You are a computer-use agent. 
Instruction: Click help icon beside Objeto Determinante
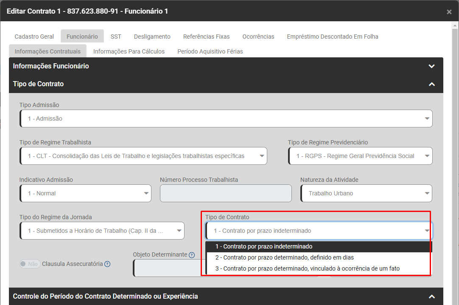pyautogui.click(x=192, y=255)
